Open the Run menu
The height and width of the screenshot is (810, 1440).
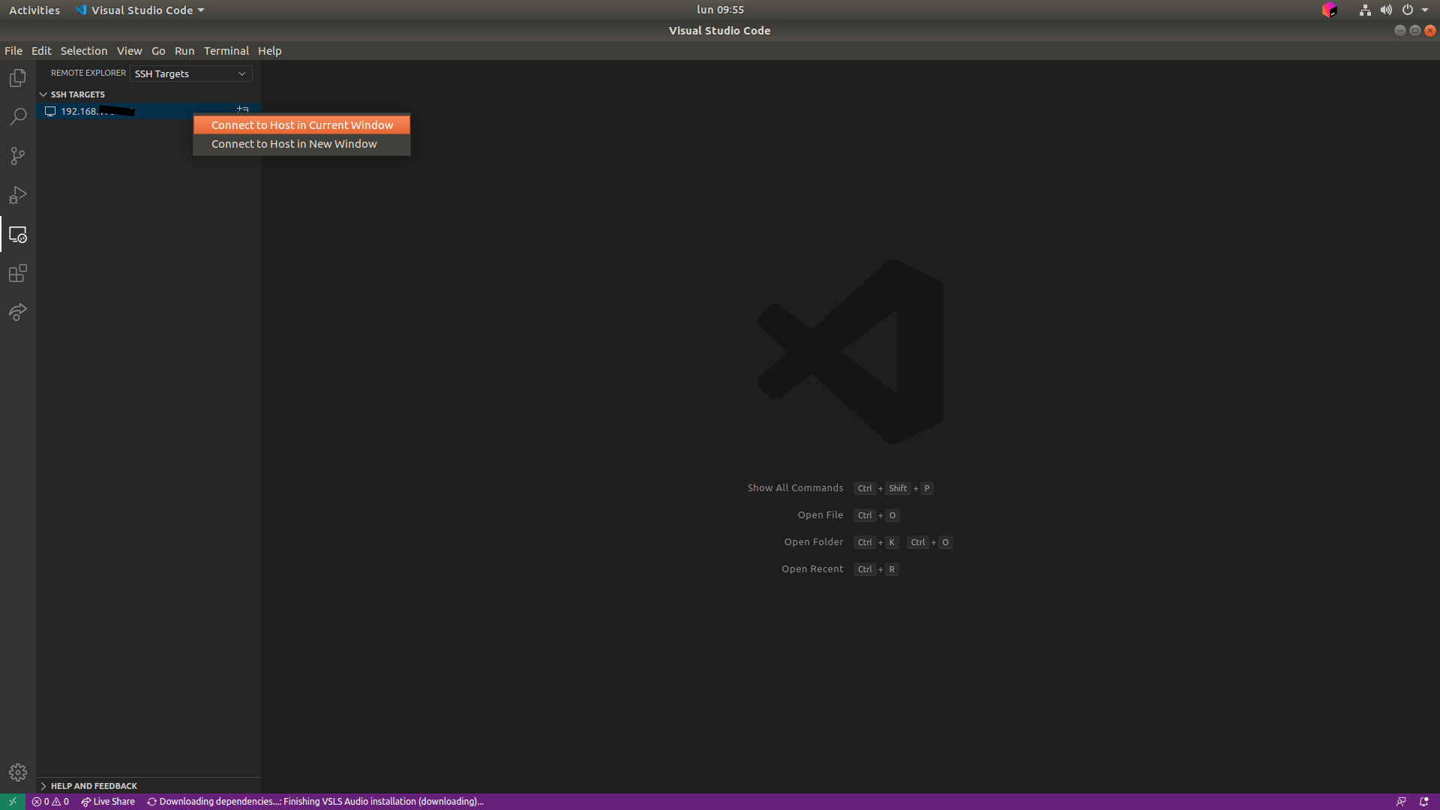pyautogui.click(x=184, y=51)
